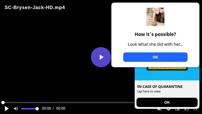The width and height of the screenshot is (202, 114).
Task: Click the "tap here to view" text
Action: (x=149, y=91)
